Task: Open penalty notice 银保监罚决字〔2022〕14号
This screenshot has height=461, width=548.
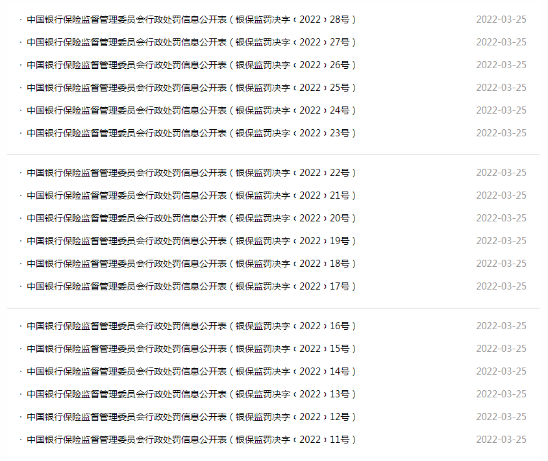Action: pyautogui.click(x=191, y=371)
